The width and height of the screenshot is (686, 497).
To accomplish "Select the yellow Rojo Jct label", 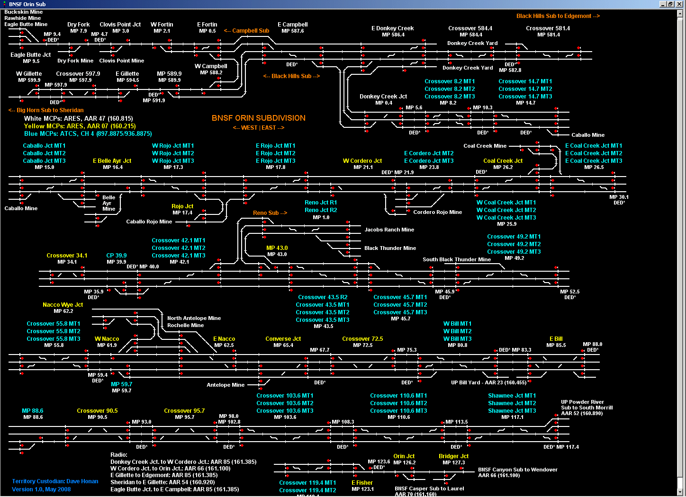I will (182, 206).
